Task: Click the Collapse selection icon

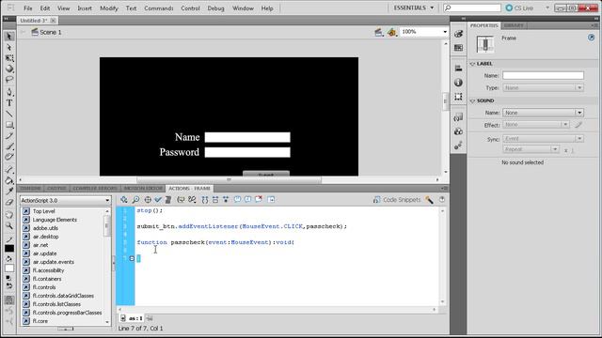Action: pyautogui.click(x=215, y=199)
